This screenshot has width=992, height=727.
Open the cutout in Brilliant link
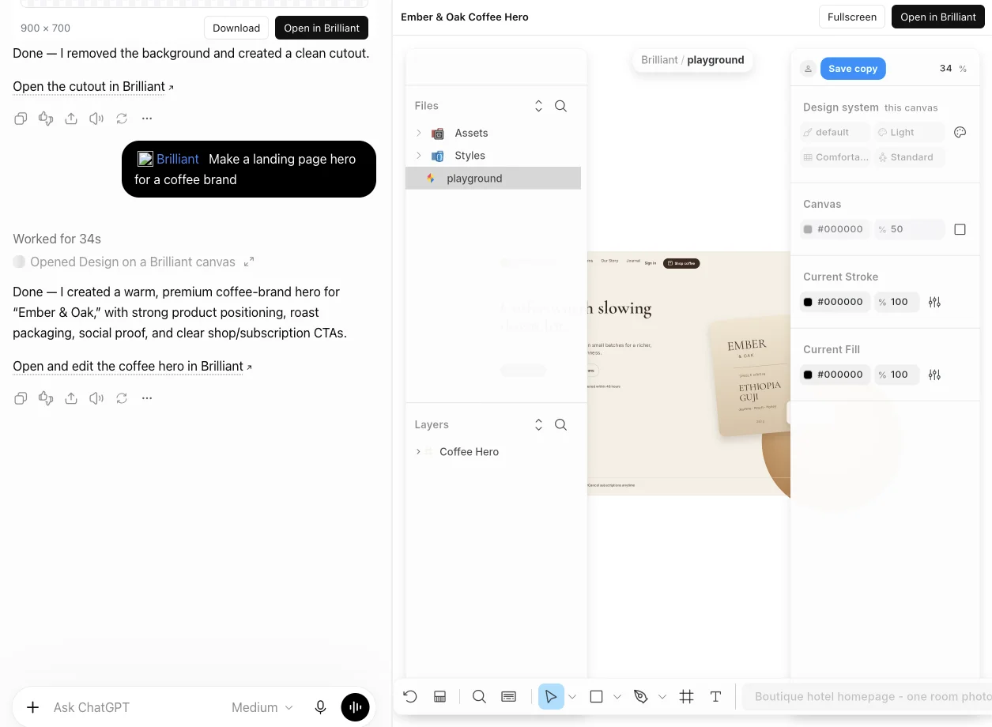click(x=93, y=87)
